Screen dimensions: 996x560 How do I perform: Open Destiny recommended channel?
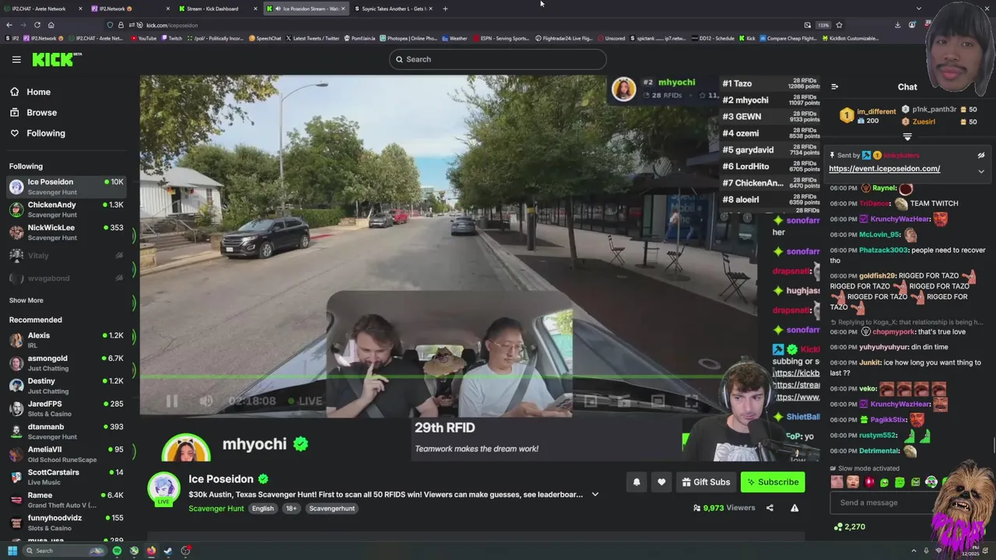[x=68, y=386]
